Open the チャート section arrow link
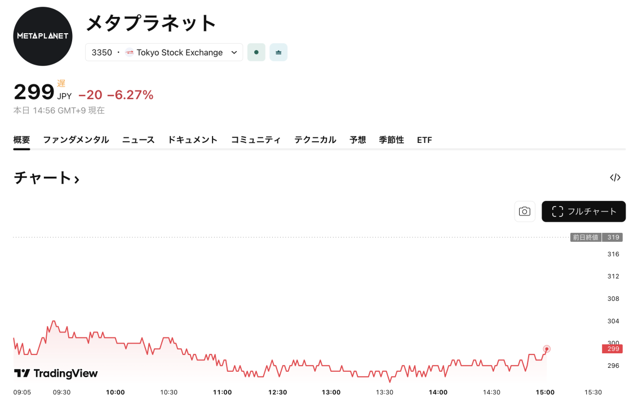The image size is (638, 405). (x=46, y=178)
